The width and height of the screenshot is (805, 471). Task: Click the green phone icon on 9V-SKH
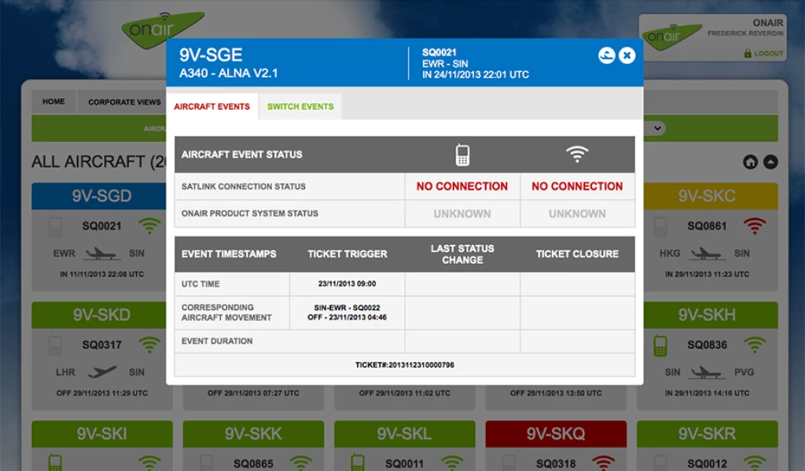tap(660, 345)
